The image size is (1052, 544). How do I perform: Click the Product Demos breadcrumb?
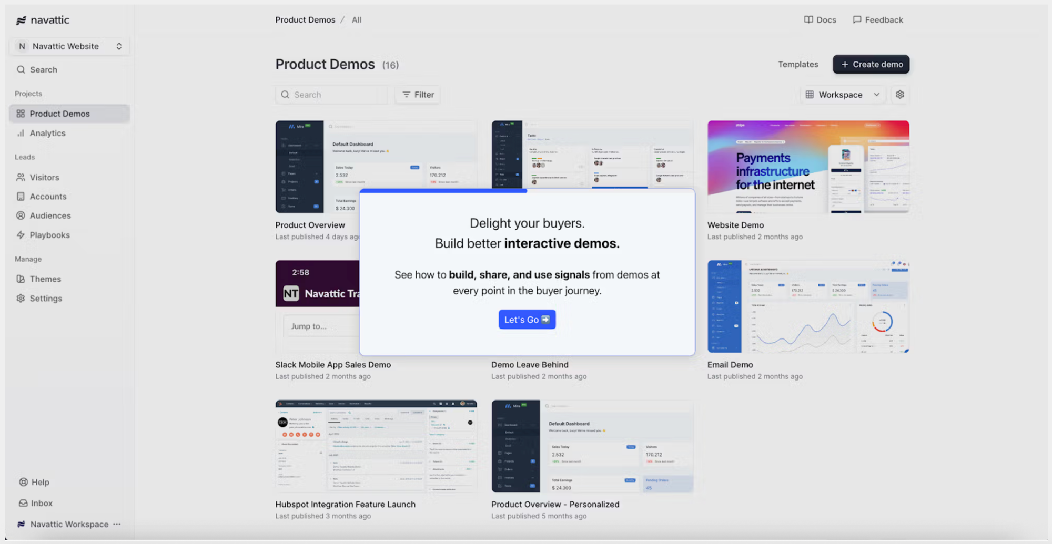(x=305, y=19)
